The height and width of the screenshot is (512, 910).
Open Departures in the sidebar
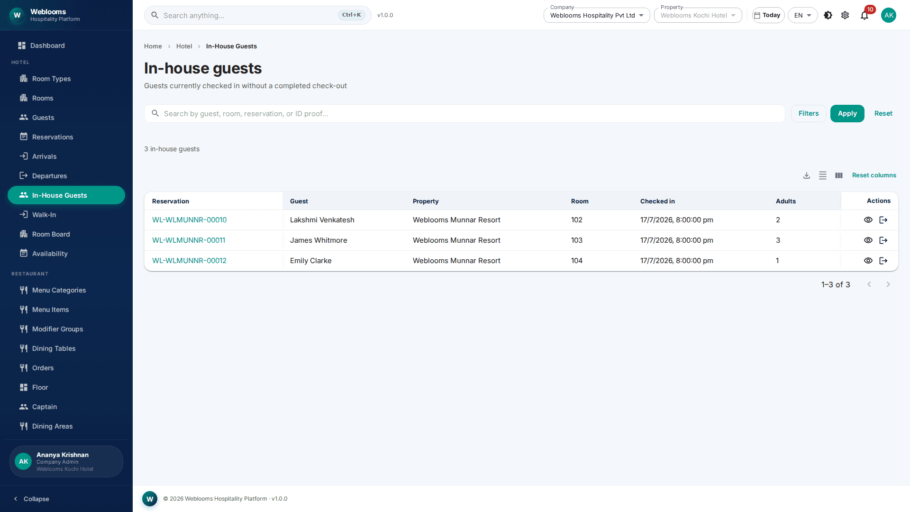[x=66, y=176]
